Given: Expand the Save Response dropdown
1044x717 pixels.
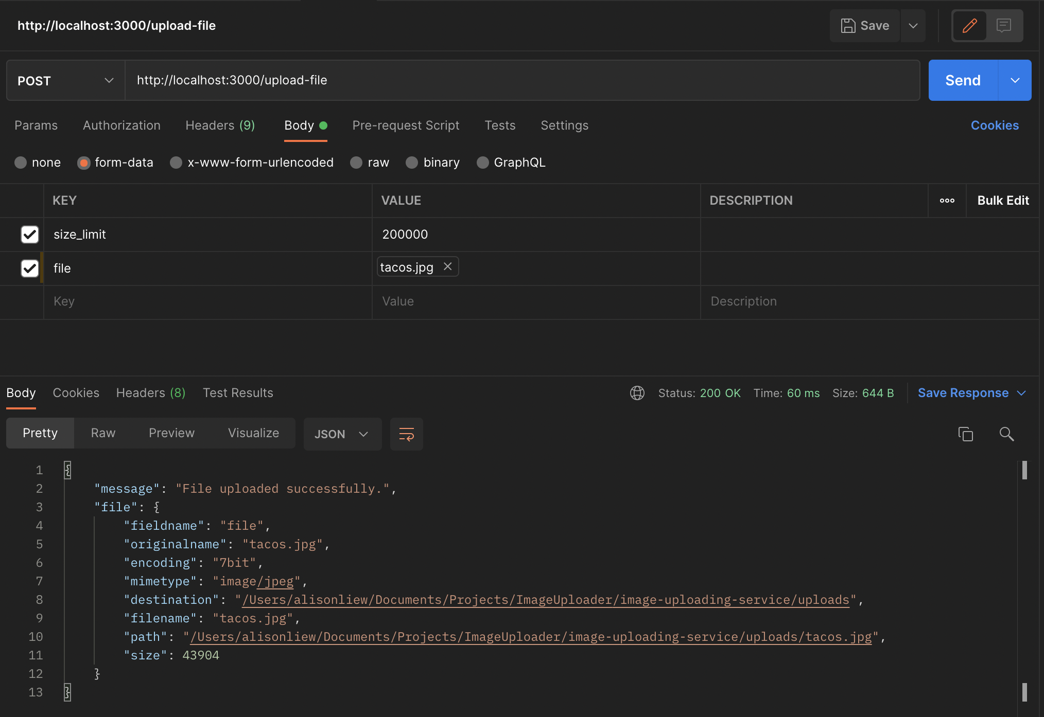Looking at the screenshot, I should point(1022,393).
